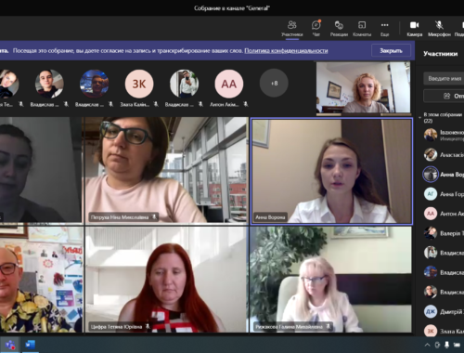The height and width of the screenshot is (353, 464).
Task: Toggle the Камера camera button
Action: click(414, 28)
